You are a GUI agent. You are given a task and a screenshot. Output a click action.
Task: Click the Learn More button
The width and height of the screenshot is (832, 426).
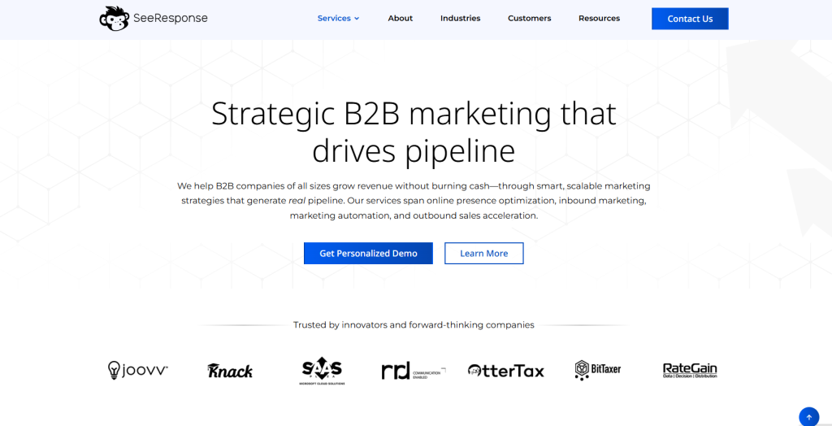(483, 253)
